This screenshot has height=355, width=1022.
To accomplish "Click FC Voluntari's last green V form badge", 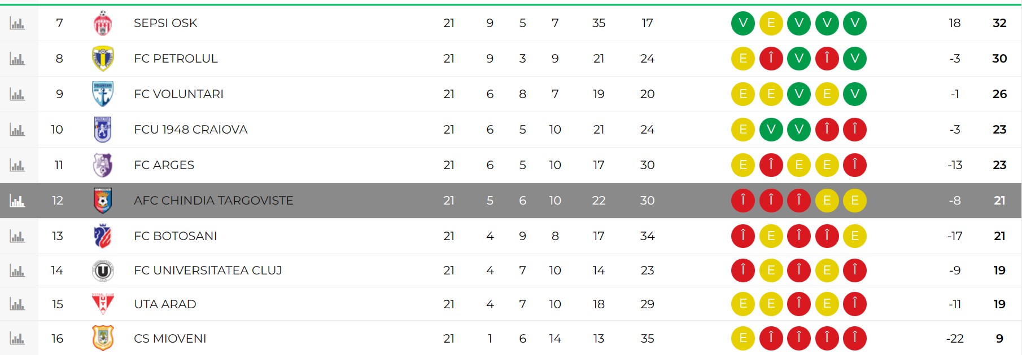I will tap(855, 94).
